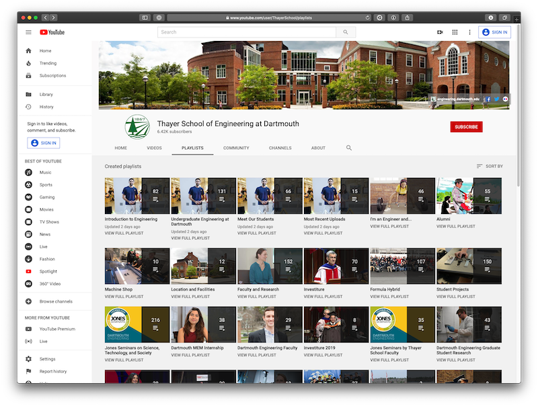Click in the YouTube search field

pyautogui.click(x=247, y=32)
